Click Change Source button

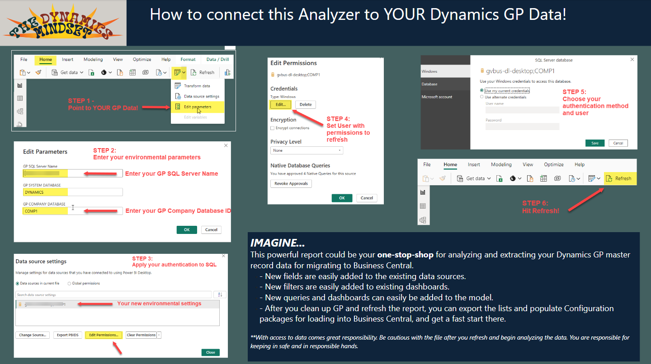pyautogui.click(x=33, y=335)
